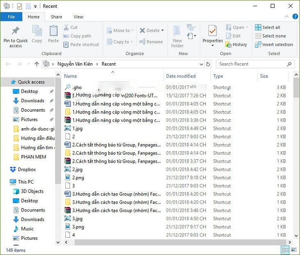Viewport: 300px width, 255px height.
Task: Click the file list vertical scrollbar
Action: coord(296,88)
